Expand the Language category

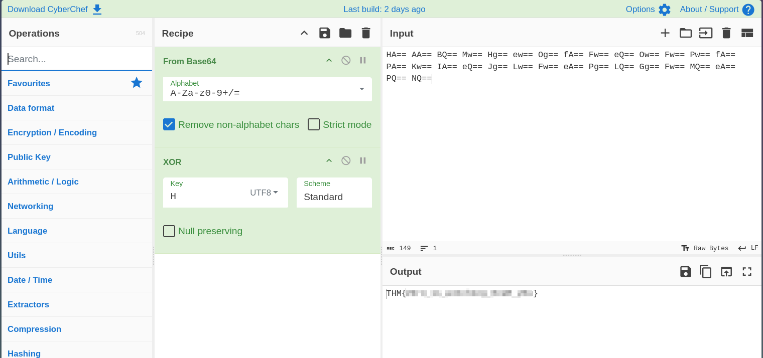[77, 231]
